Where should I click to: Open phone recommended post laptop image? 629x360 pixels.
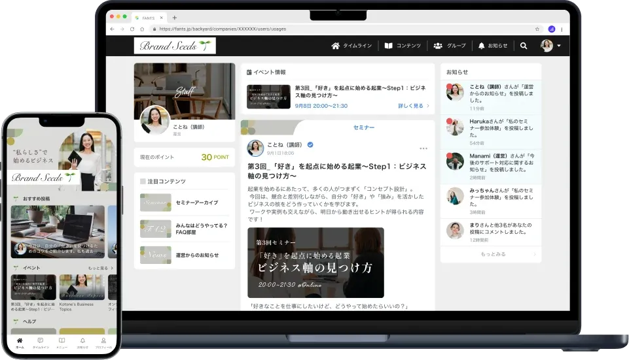58,231
